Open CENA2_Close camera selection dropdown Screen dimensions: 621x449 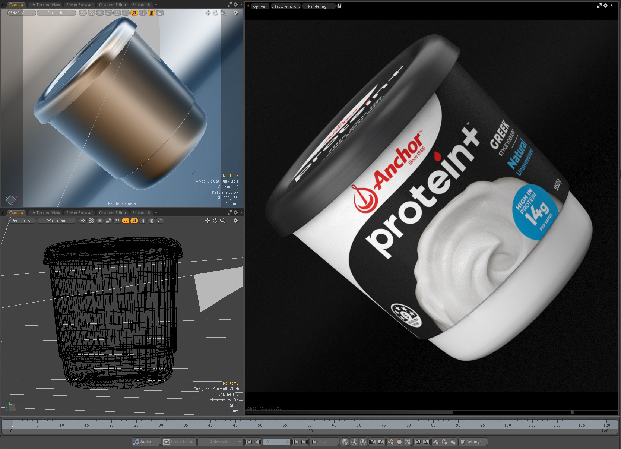[x=22, y=13]
